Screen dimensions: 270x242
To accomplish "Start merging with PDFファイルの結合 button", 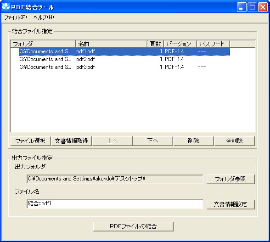I will click(x=133, y=226).
